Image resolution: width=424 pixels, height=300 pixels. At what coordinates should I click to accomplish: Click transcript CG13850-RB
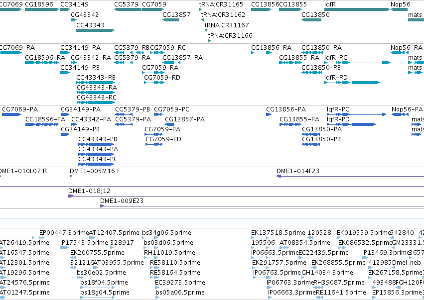321,68
